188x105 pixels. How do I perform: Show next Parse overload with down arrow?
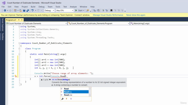point(50,80)
